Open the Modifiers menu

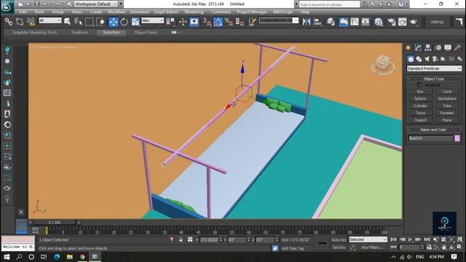(x=116, y=12)
